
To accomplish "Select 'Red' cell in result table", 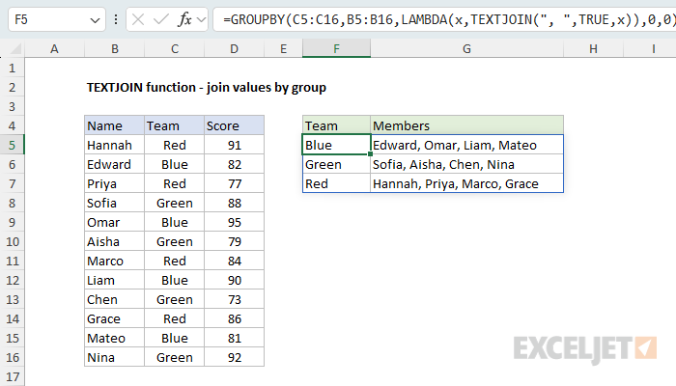I will tap(336, 183).
